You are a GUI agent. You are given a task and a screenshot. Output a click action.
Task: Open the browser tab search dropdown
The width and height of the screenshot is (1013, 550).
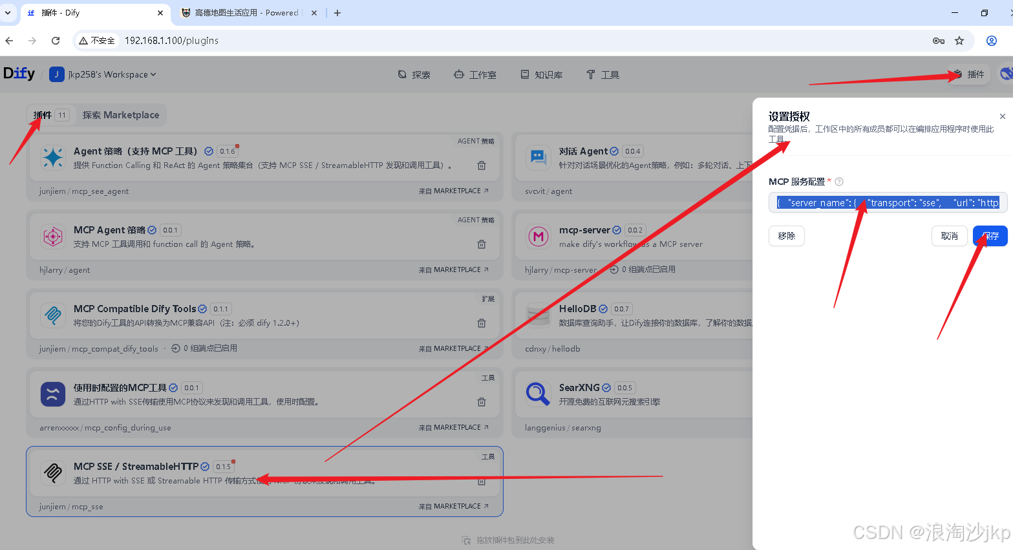click(x=8, y=13)
